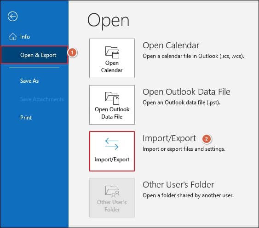Click the "Import/Export" heading text
Image resolution: width=259 pixels, height=228 pixels.
tap(169, 138)
